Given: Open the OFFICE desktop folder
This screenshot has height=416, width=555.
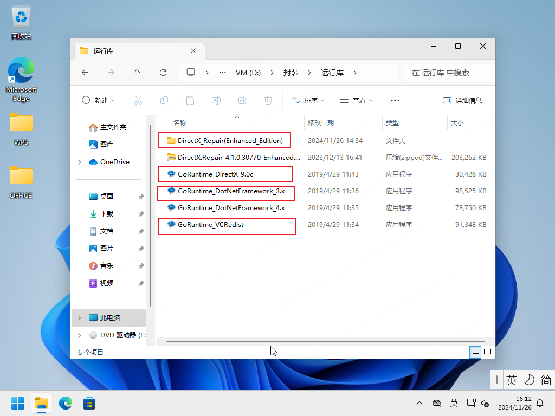Looking at the screenshot, I should (x=21, y=183).
